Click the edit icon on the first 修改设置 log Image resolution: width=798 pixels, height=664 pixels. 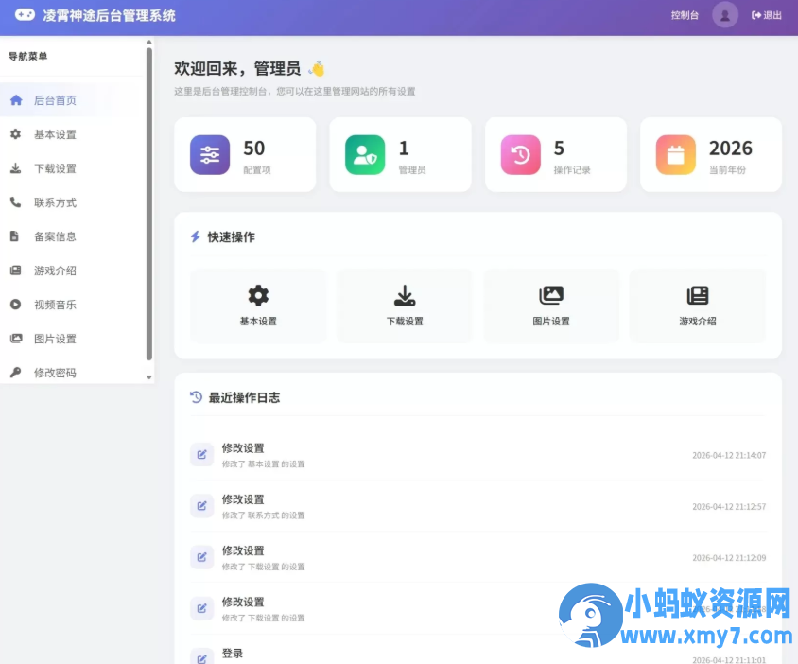(x=200, y=455)
